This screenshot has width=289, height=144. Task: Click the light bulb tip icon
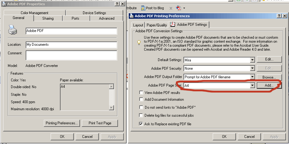coord(139,42)
